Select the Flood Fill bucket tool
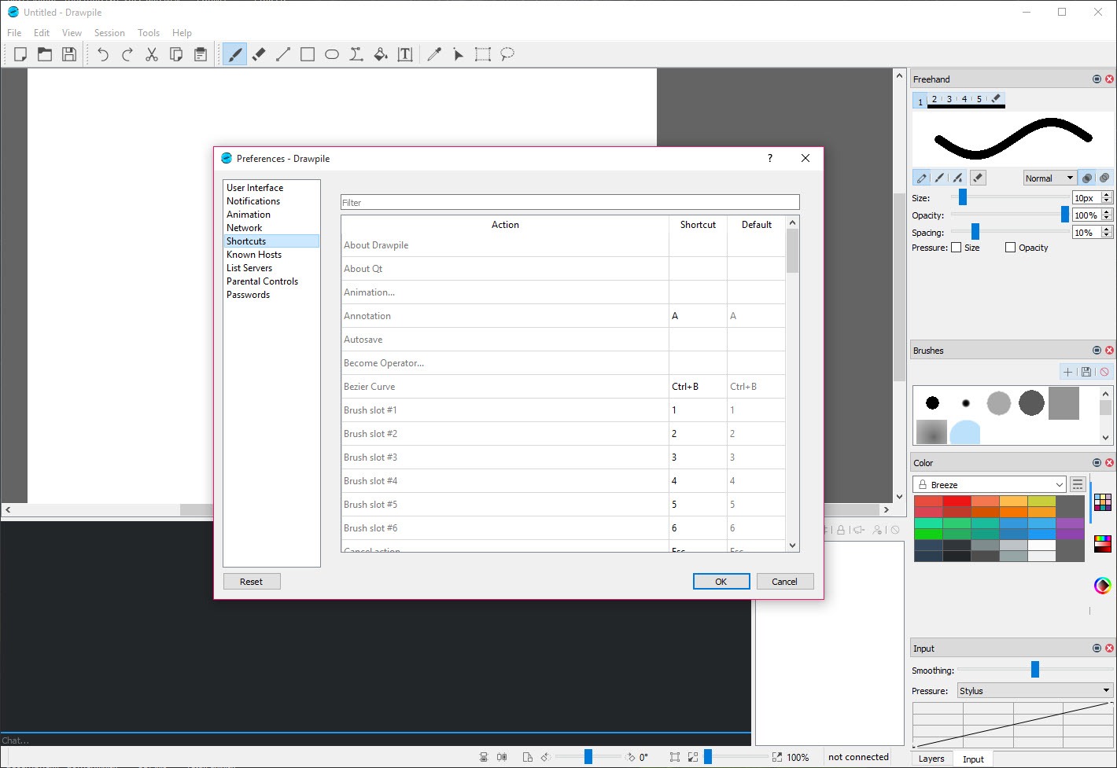 (x=381, y=54)
